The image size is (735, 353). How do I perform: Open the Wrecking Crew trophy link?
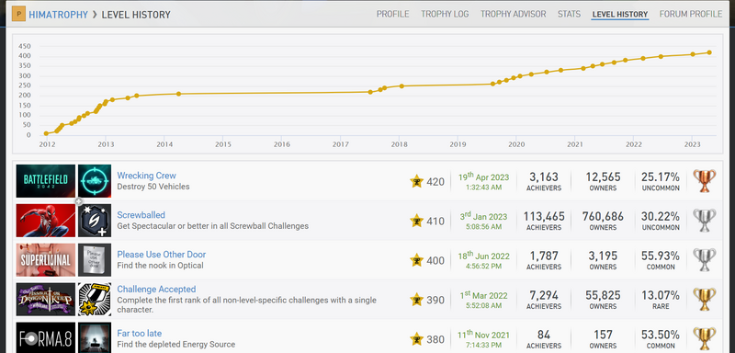(x=146, y=176)
